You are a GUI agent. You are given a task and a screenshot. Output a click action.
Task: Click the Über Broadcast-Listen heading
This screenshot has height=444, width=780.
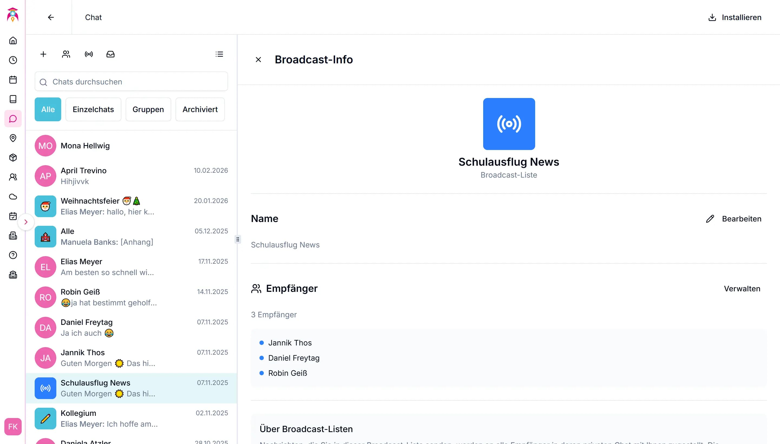point(306,429)
